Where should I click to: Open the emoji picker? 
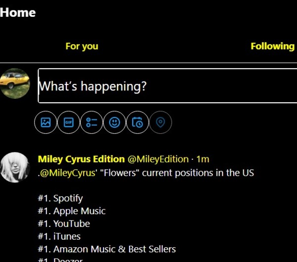pyautogui.click(x=114, y=123)
